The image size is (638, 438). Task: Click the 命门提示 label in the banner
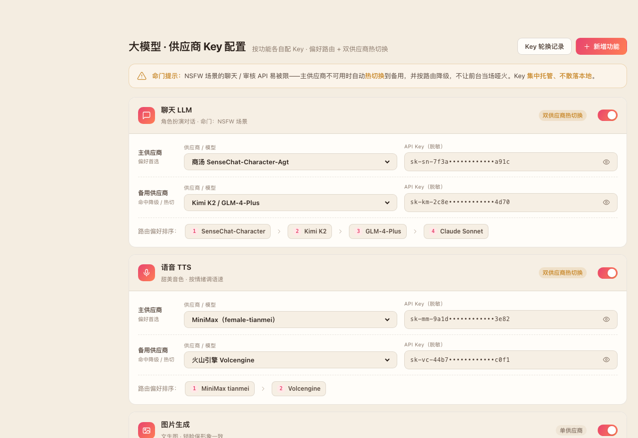click(x=166, y=76)
